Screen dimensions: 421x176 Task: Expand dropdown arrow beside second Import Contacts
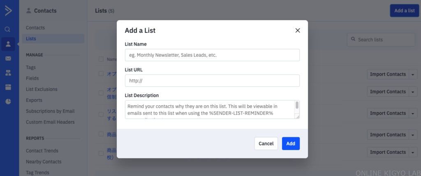click(413, 92)
